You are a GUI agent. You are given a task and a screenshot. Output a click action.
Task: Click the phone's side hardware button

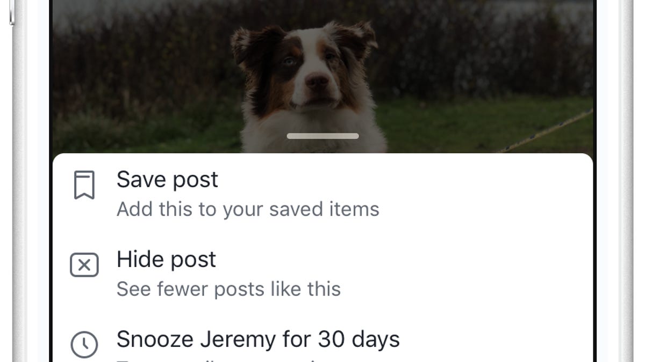coord(11,12)
